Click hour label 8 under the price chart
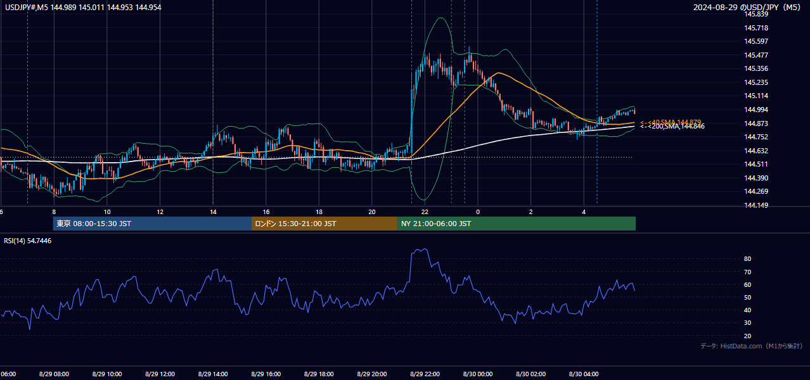This screenshot has width=810, height=380. pos(54,212)
